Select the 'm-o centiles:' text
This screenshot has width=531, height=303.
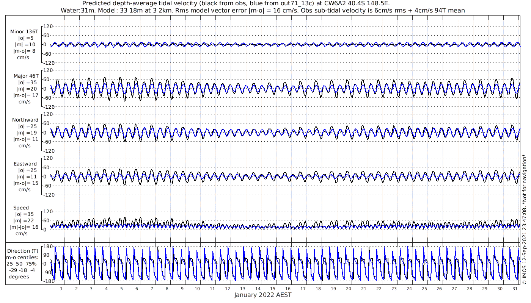pyautogui.click(x=23, y=257)
